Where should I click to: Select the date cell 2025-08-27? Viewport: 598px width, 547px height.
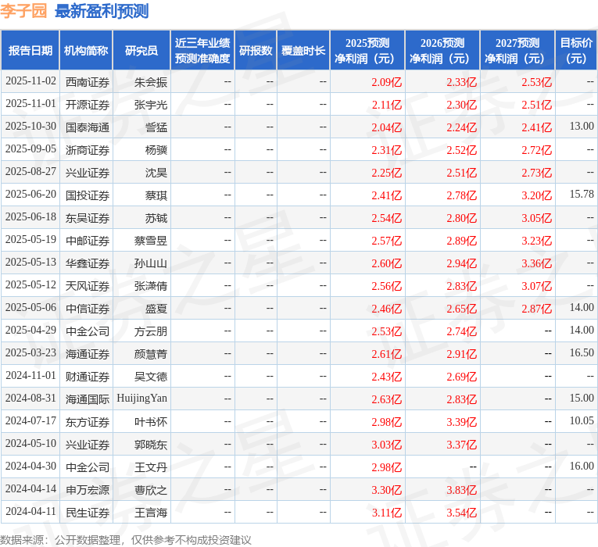(x=31, y=172)
